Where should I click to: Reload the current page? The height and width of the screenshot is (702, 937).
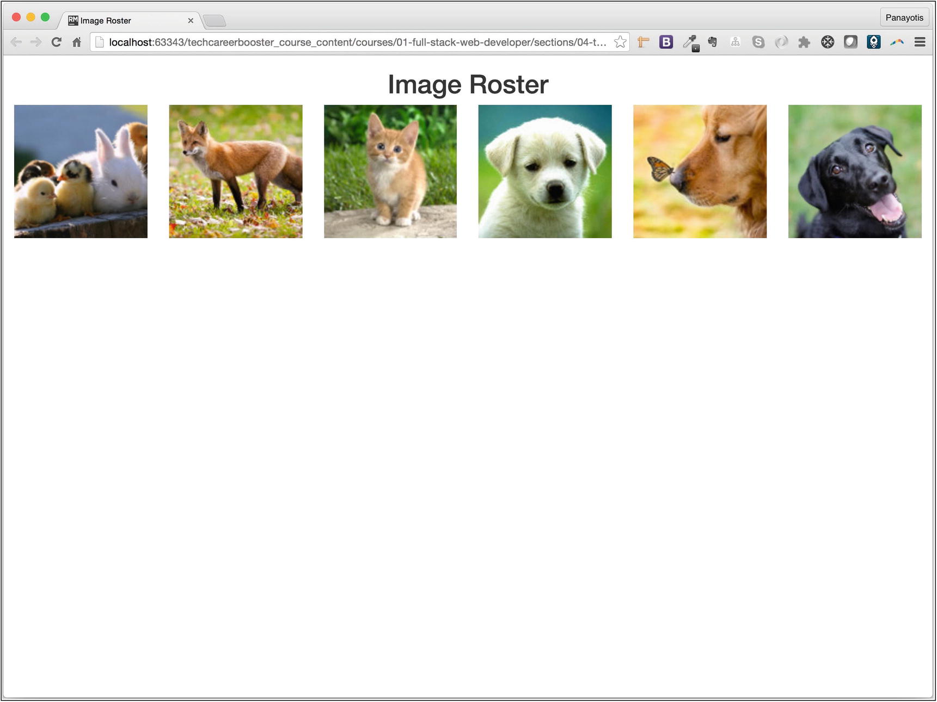click(56, 42)
